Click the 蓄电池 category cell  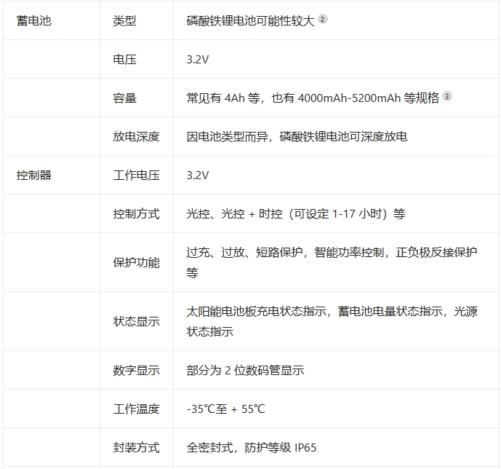pyautogui.click(x=34, y=20)
